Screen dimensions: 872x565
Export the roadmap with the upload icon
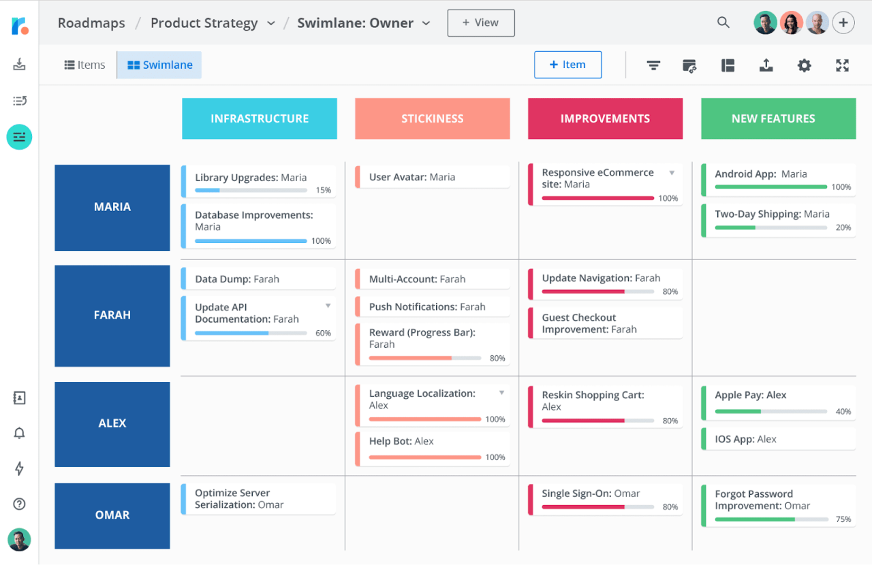pyautogui.click(x=766, y=65)
